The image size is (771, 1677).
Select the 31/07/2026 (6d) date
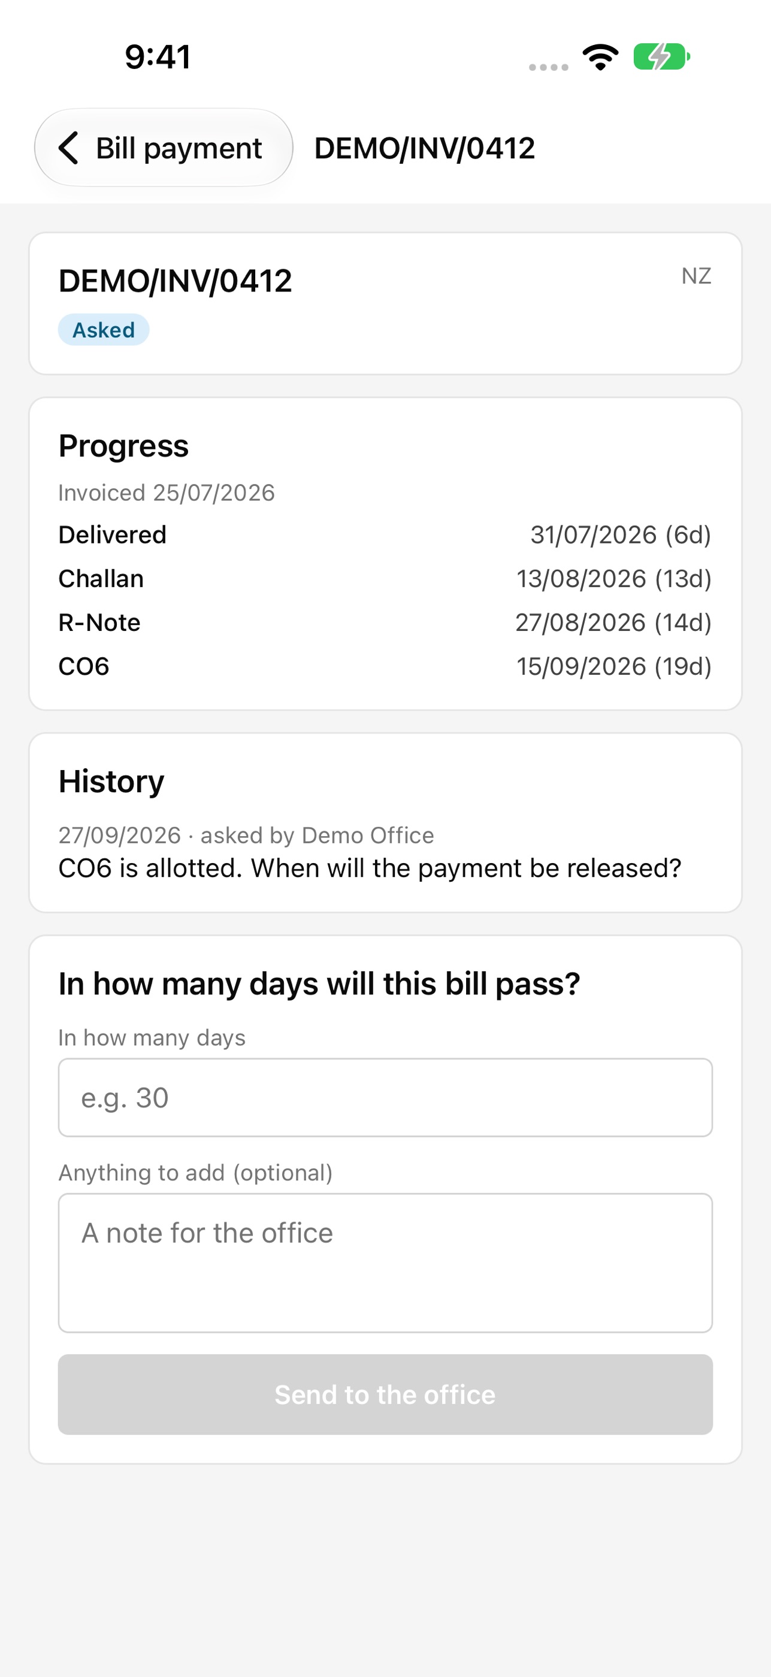621,535
